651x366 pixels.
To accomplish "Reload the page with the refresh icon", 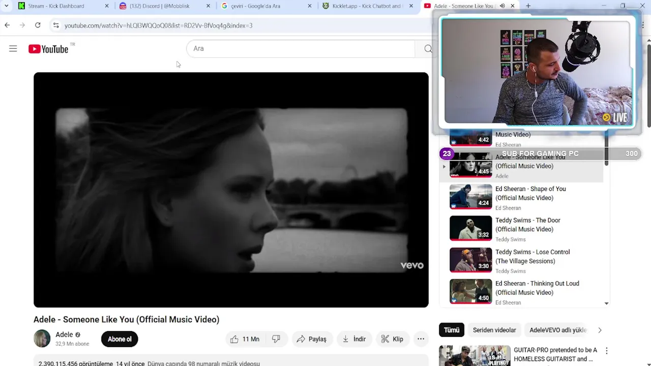I will [38, 25].
